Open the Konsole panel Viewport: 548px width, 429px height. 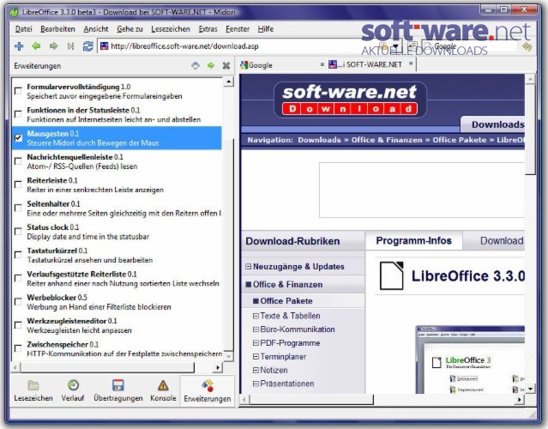tap(163, 391)
